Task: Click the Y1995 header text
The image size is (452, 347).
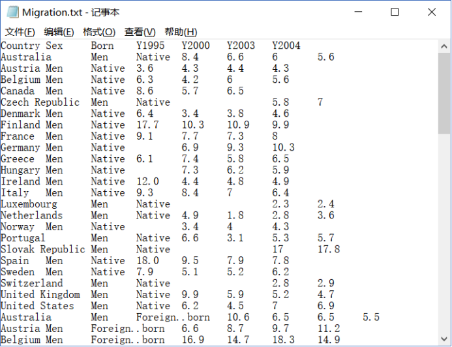Action: [150, 46]
